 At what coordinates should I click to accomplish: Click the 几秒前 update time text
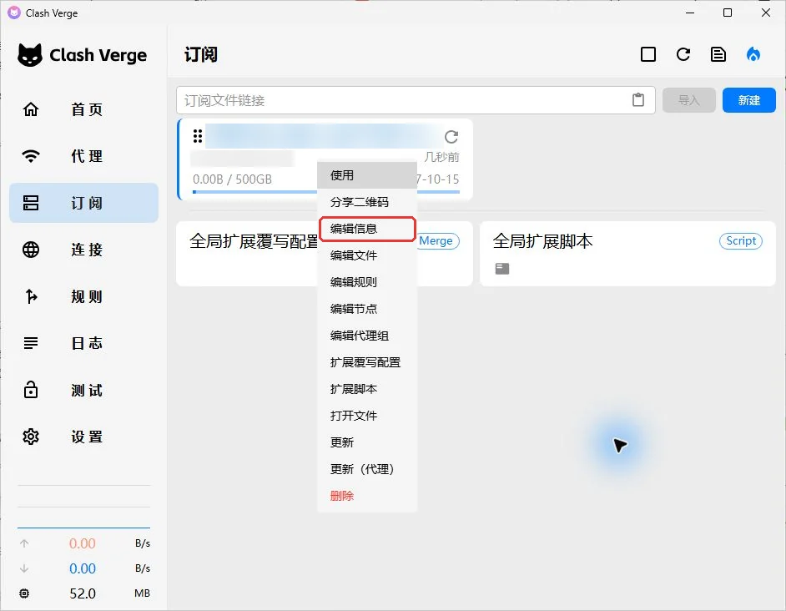[441, 157]
